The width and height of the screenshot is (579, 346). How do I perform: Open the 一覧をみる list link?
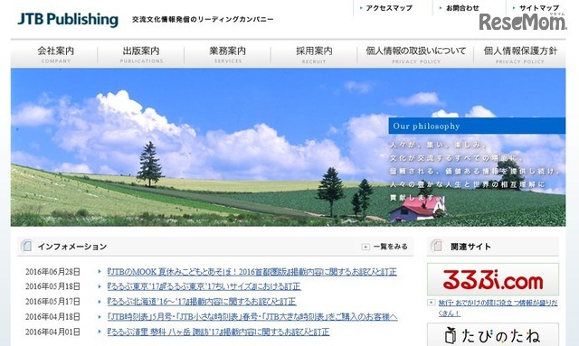(x=390, y=247)
